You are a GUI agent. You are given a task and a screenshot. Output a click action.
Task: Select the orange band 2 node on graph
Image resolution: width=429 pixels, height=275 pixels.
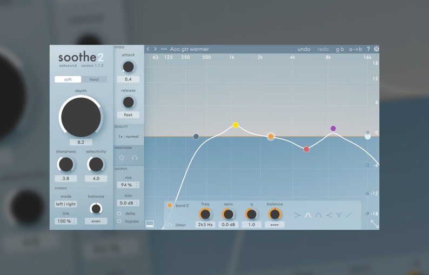(x=271, y=136)
